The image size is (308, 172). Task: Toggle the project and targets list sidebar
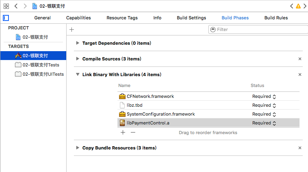[x=6, y=18]
